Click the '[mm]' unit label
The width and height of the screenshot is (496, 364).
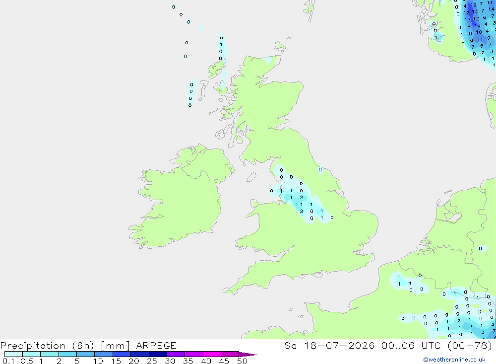(x=116, y=346)
